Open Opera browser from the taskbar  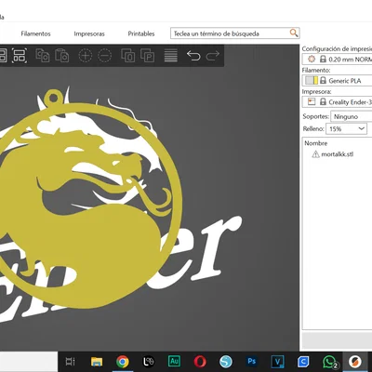pos(200,362)
